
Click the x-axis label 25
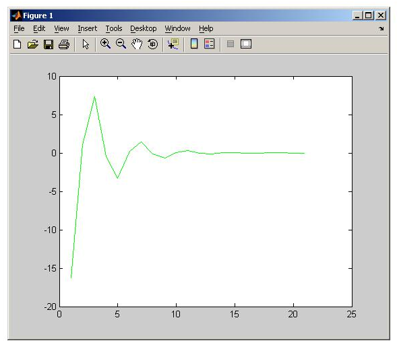[351, 315]
